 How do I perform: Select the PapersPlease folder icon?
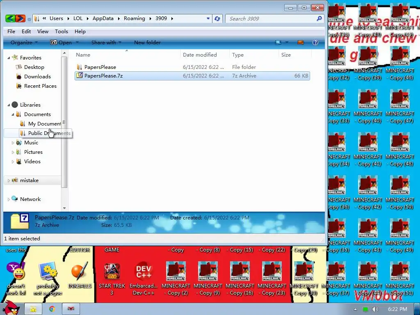(x=79, y=67)
